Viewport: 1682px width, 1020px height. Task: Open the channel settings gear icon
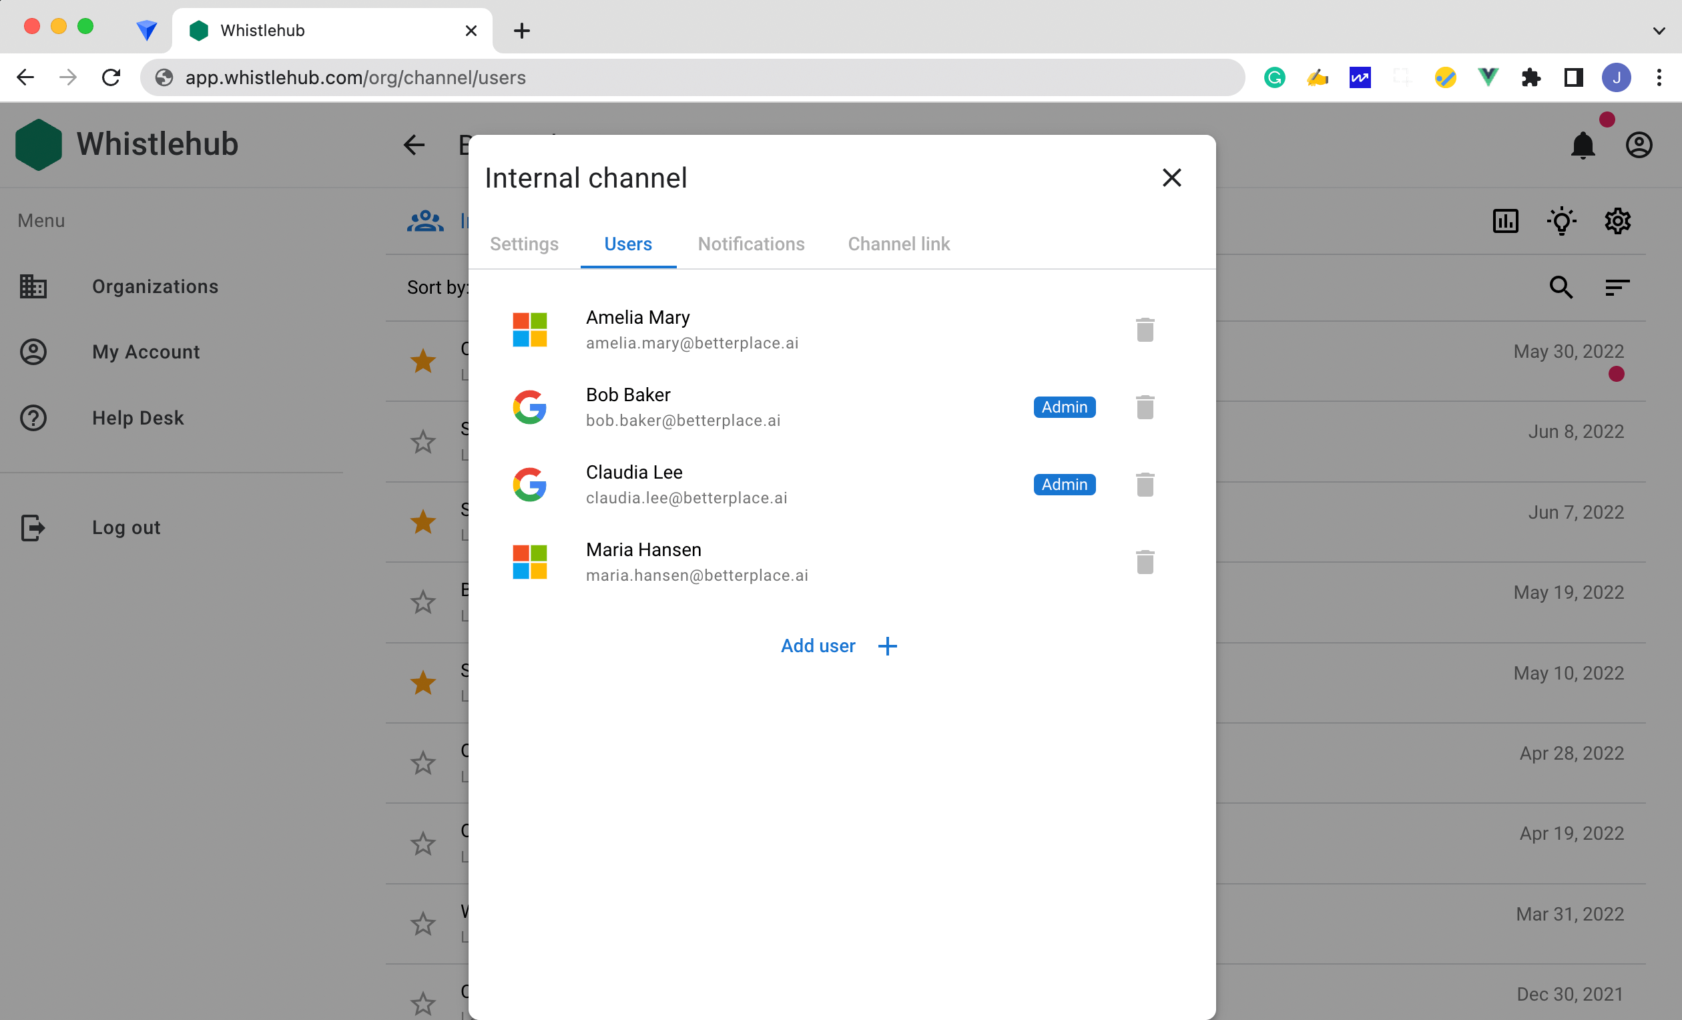[x=1617, y=221]
